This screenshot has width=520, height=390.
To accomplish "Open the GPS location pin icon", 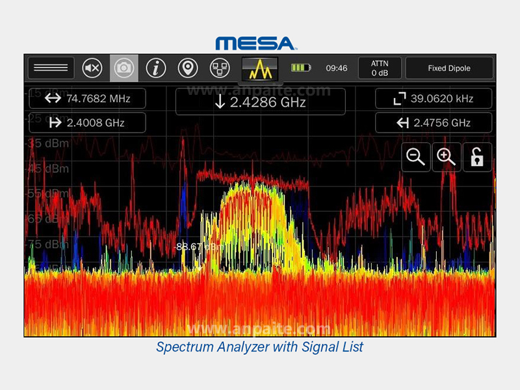I will pyautogui.click(x=188, y=68).
